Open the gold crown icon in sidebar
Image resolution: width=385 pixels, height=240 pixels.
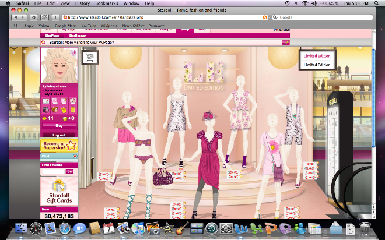pyautogui.click(x=64, y=110)
